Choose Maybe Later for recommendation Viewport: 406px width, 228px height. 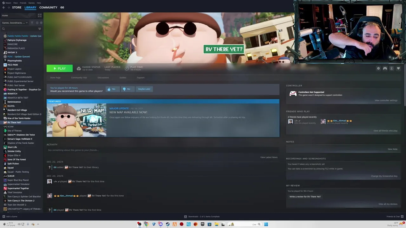coord(144,89)
